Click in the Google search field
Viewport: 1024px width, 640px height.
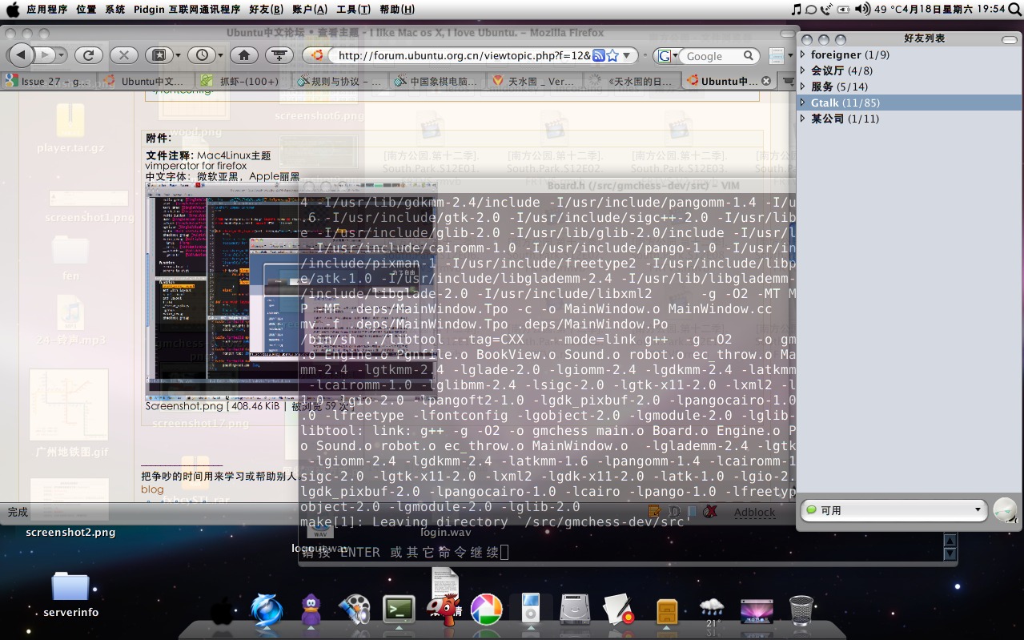(713, 55)
